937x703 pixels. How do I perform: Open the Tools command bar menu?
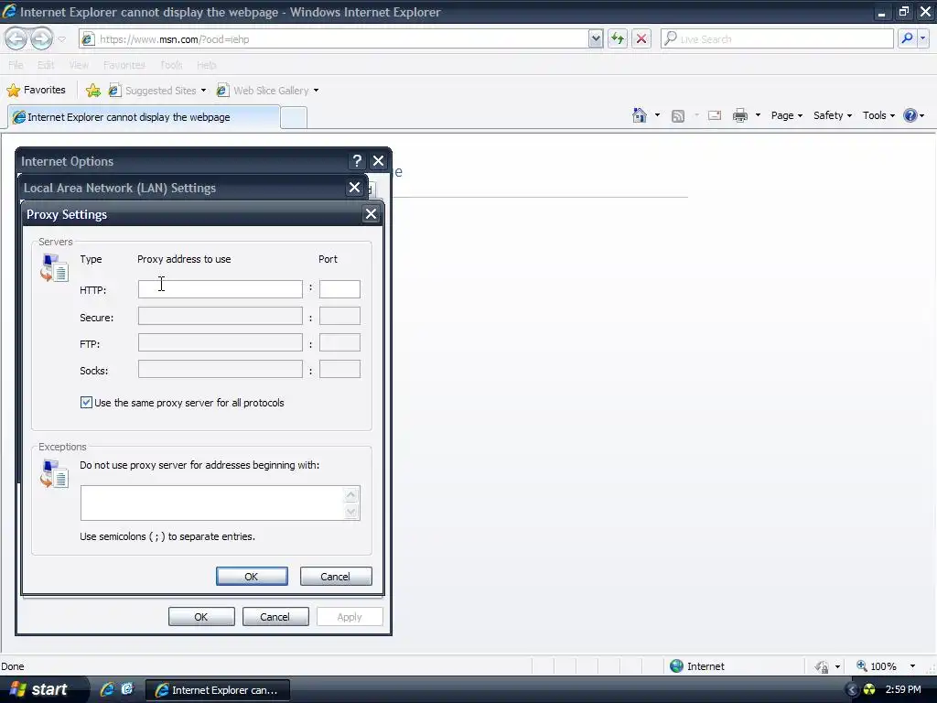[x=878, y=115]
